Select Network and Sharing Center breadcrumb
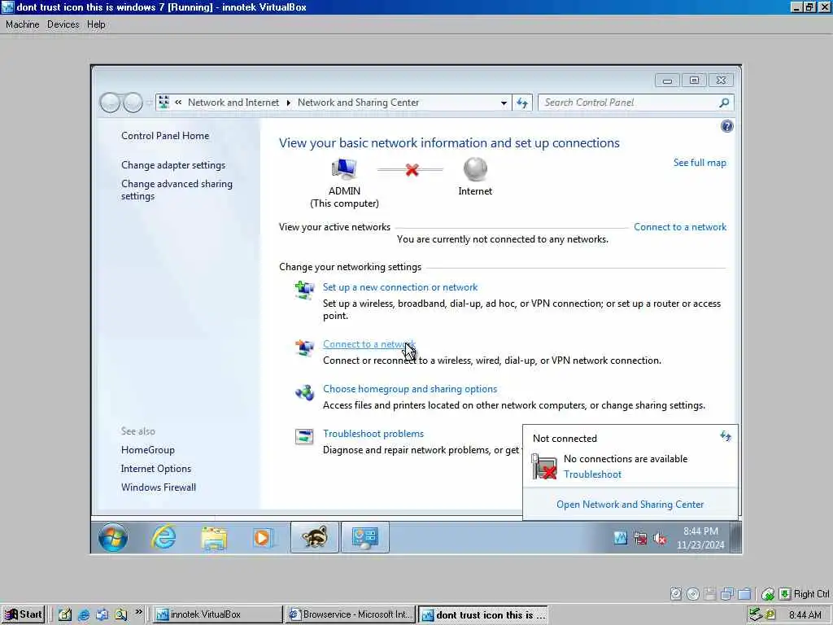 [x=358, y=103]
